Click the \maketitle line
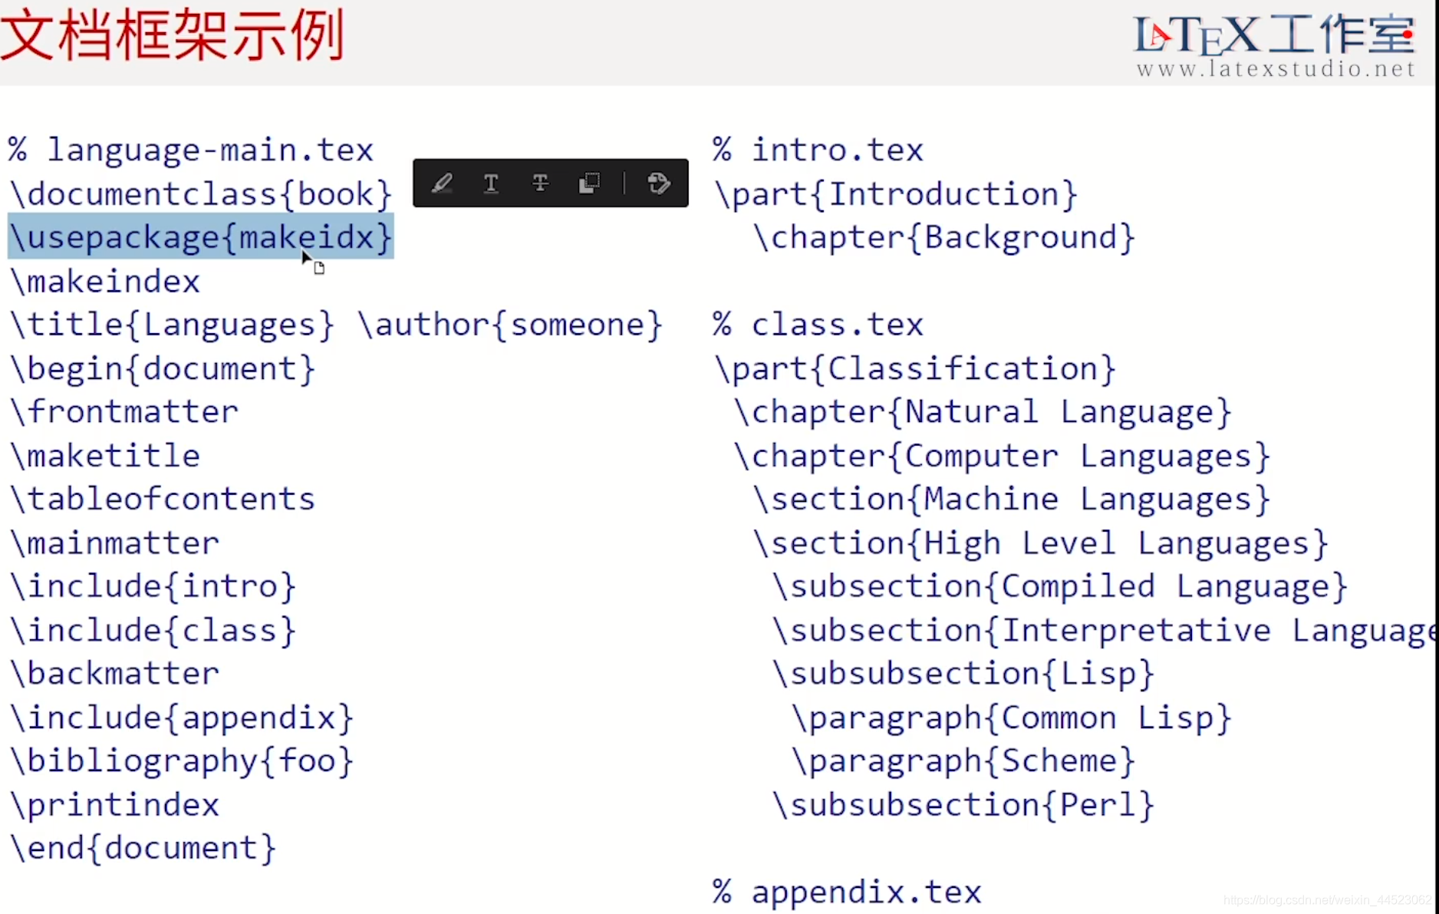 105,456
